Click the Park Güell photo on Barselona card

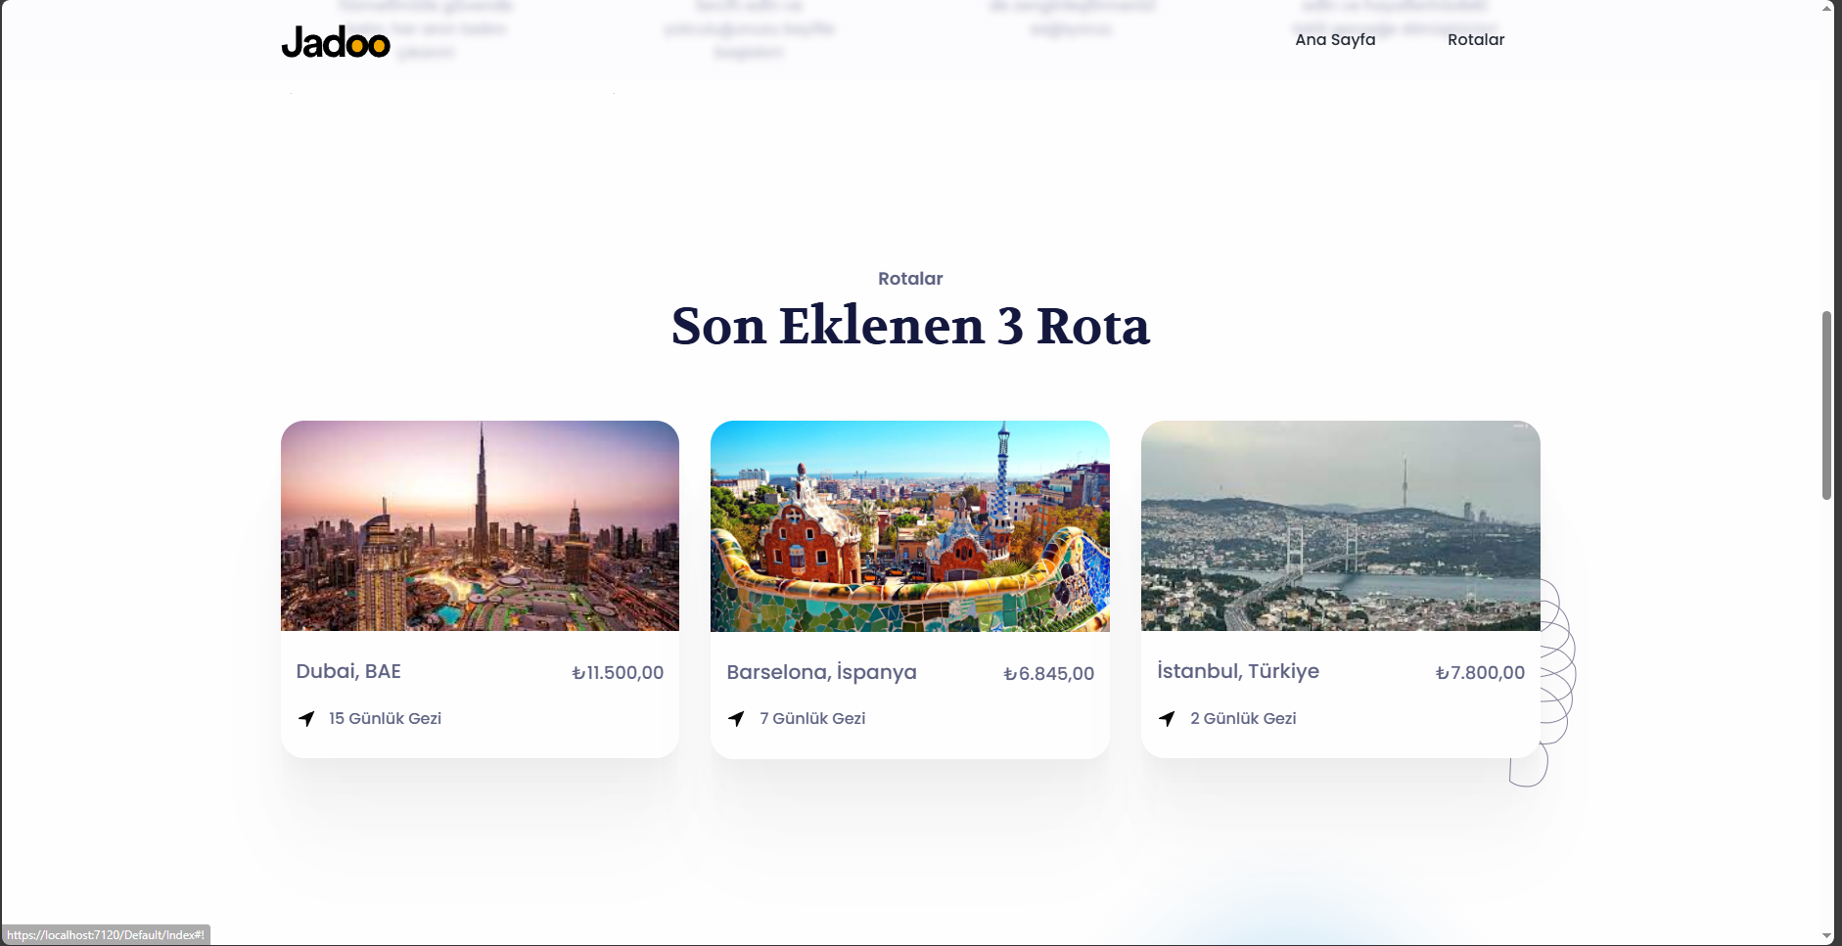point(909,525)
